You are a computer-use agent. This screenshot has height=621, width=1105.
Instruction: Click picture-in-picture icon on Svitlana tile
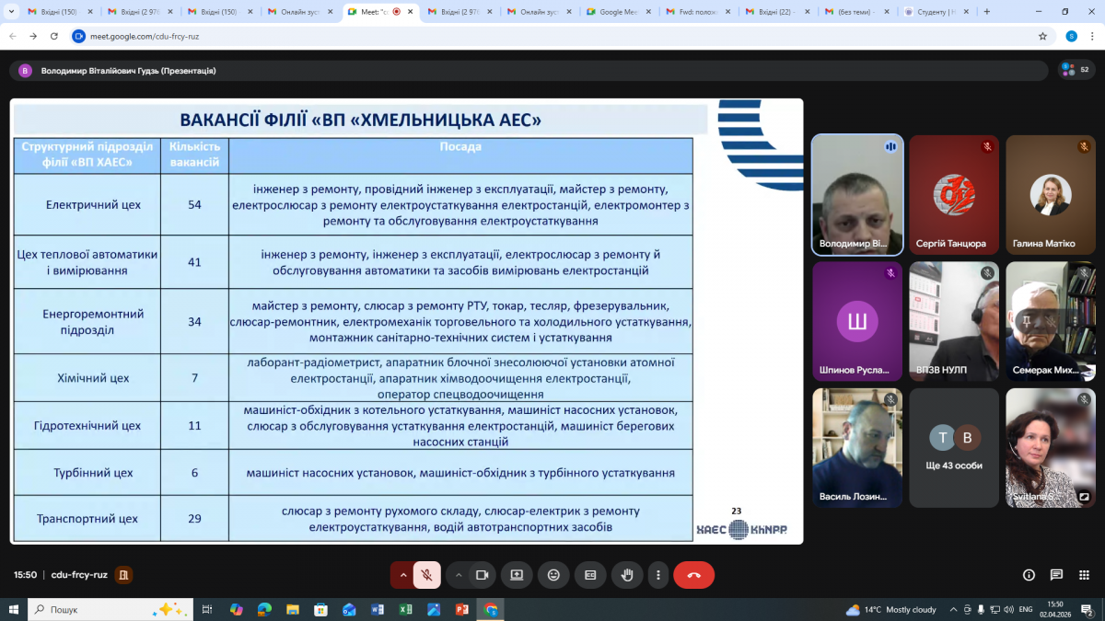[1084, 497]
